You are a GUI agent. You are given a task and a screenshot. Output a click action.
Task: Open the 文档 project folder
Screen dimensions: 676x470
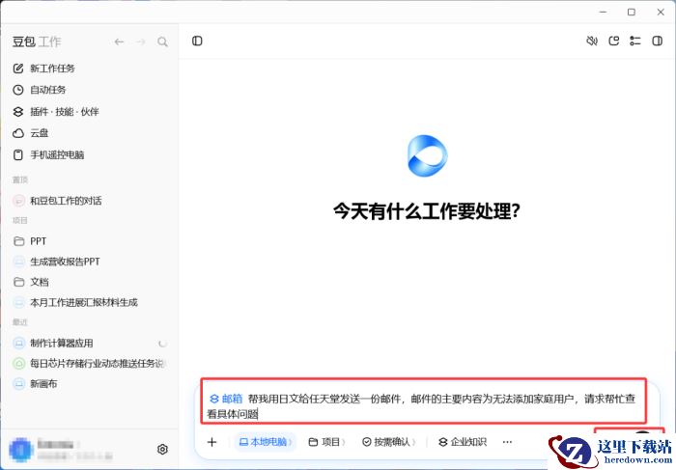pyautogui.click(x=40, y=282)
